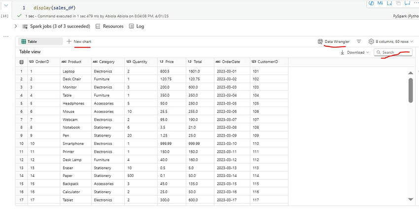Click the Price column header
The width and height of the screenshot is (419, 209).
click(172, 62)
